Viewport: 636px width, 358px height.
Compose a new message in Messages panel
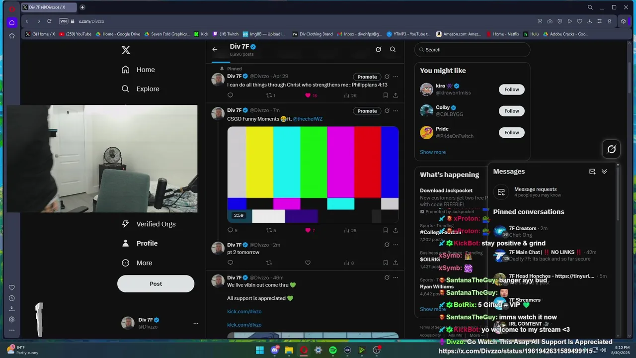[592, 172]
